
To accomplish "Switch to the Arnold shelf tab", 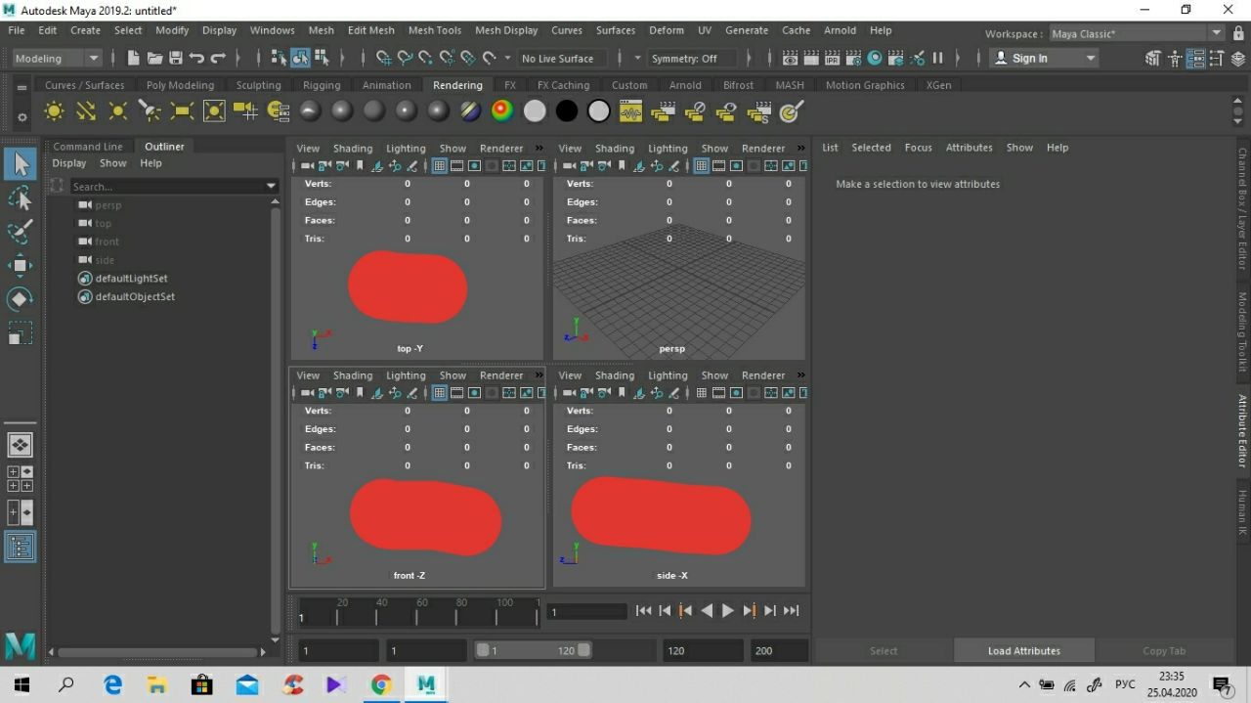I will 685,85.
